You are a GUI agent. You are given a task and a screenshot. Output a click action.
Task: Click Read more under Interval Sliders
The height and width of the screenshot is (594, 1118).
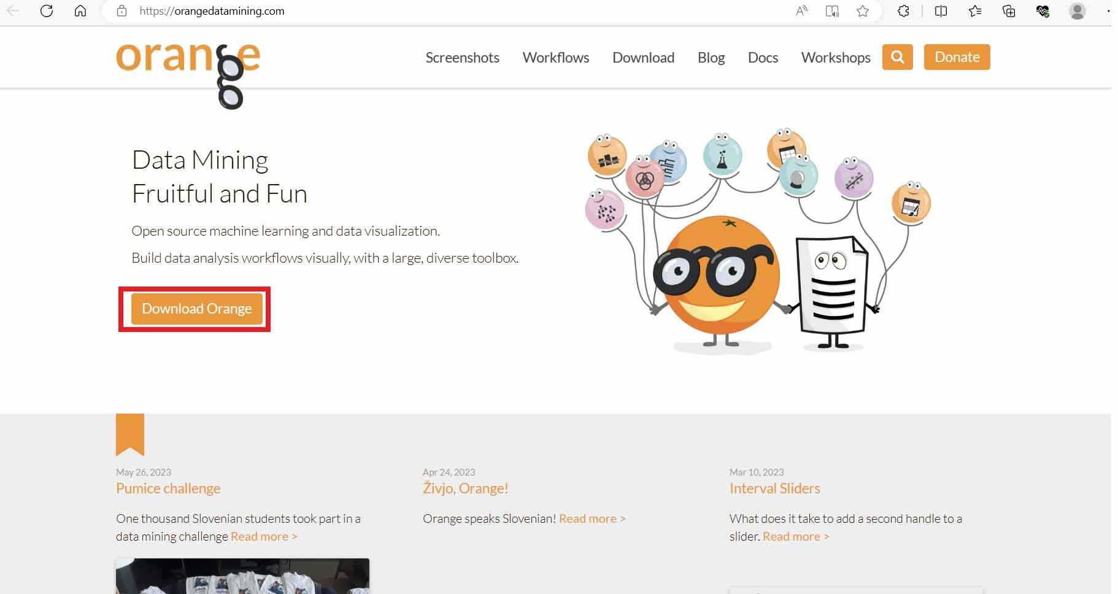pos(796,536)
